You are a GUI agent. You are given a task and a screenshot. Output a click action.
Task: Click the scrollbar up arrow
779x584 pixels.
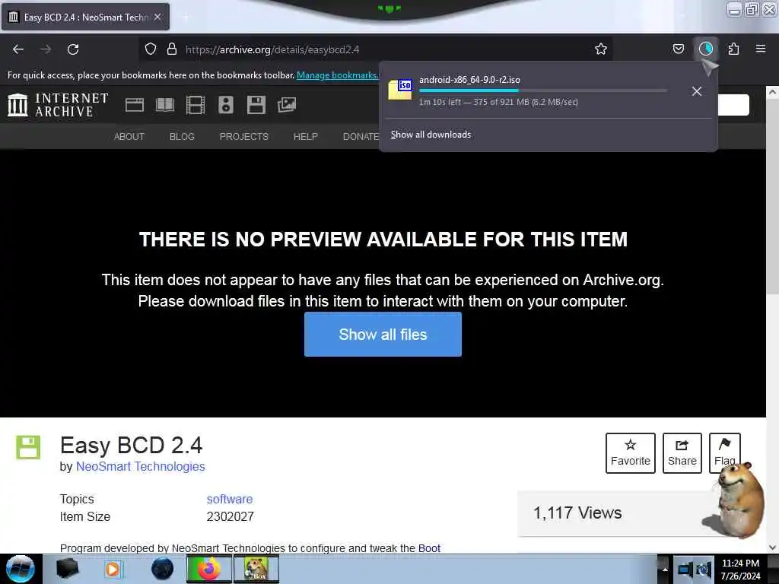tap(772, 92)
